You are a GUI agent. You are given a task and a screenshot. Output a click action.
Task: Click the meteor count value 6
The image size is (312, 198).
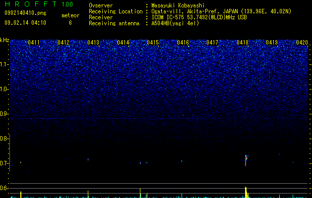click(70, 23)
